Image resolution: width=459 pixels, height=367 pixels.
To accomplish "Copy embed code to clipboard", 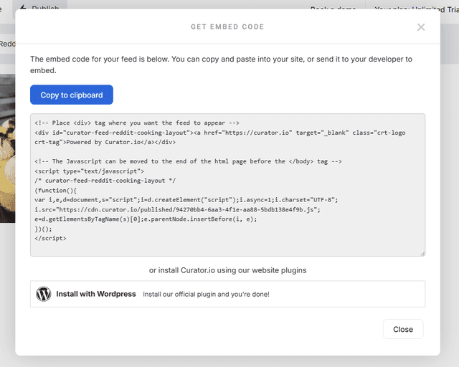I will click(72, 95).
